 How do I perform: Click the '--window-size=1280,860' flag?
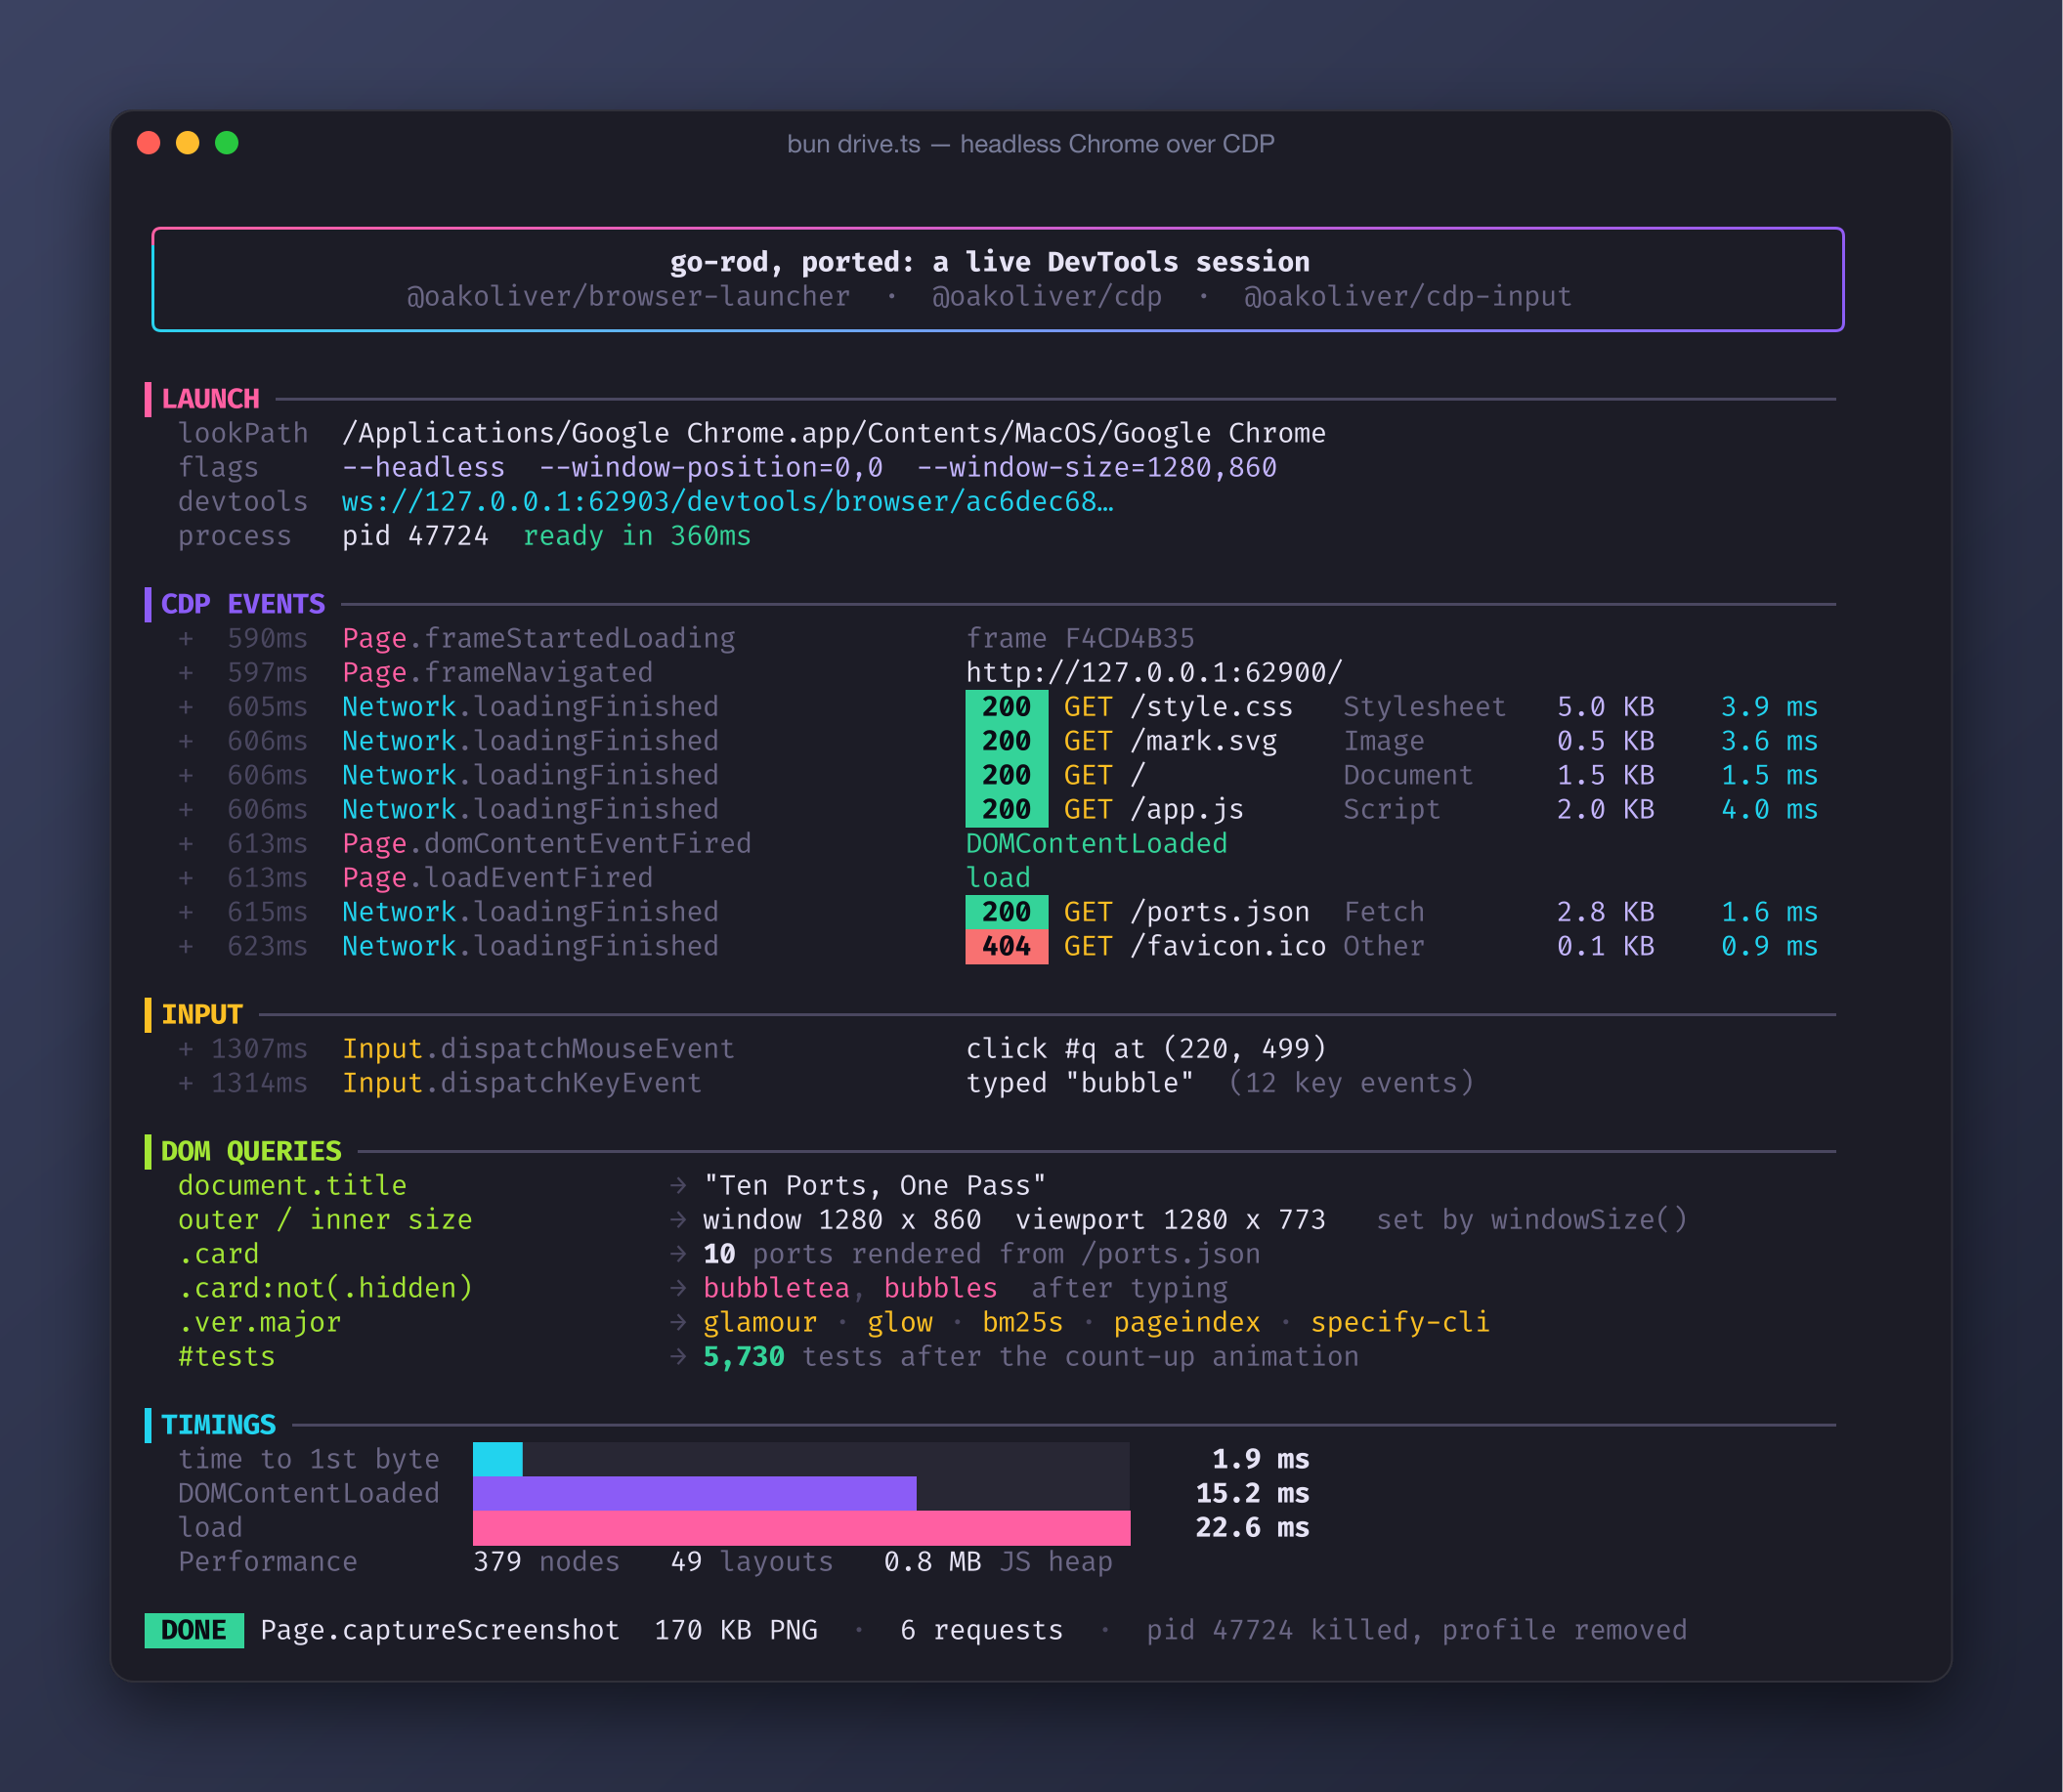click(1096, 467)
